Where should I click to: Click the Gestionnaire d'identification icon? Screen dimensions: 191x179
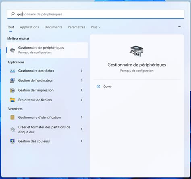pos(12,117)
